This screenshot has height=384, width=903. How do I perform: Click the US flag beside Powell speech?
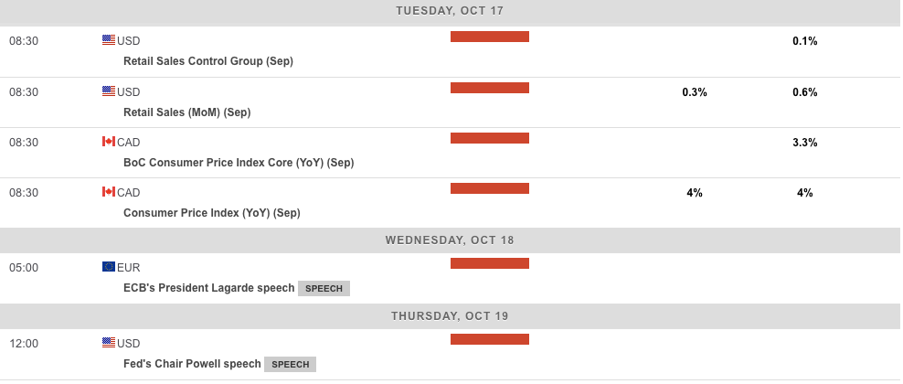(x=109, y=343)
